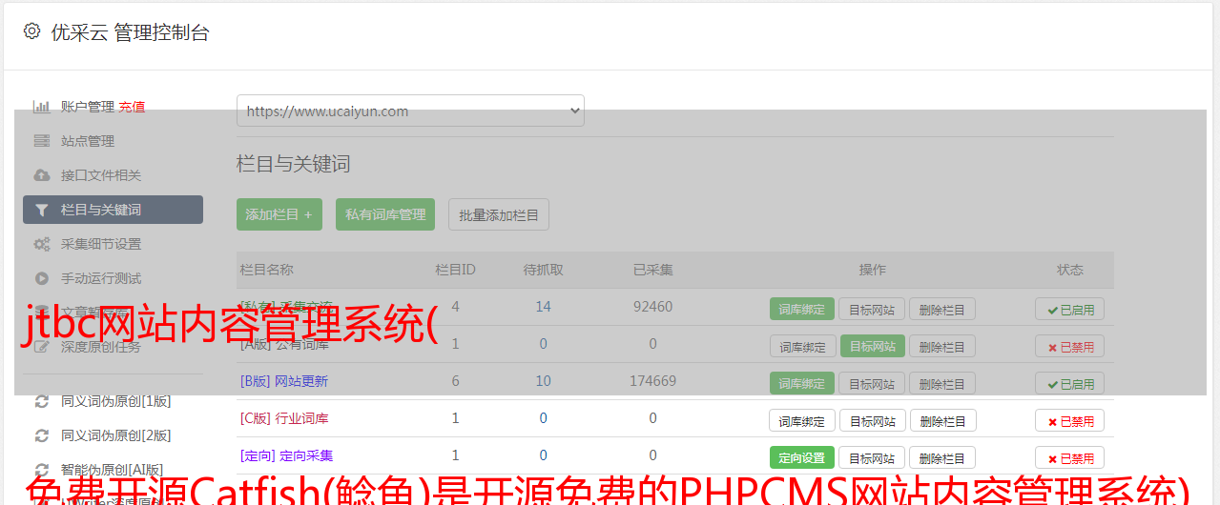Click the 待抓取 count 10
This screenshot has width=1220, height=505.
pyautogui.click(x=543, y=381)
